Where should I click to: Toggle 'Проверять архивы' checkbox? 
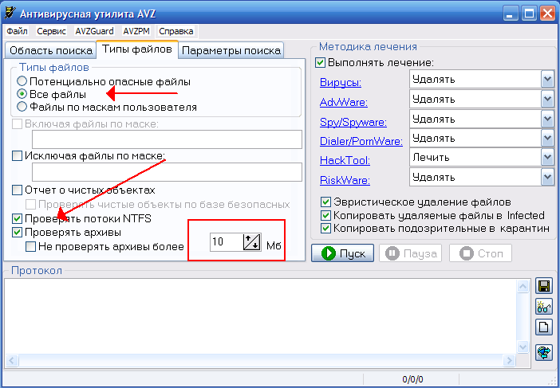pyautogui.click(x=17, y=232)
